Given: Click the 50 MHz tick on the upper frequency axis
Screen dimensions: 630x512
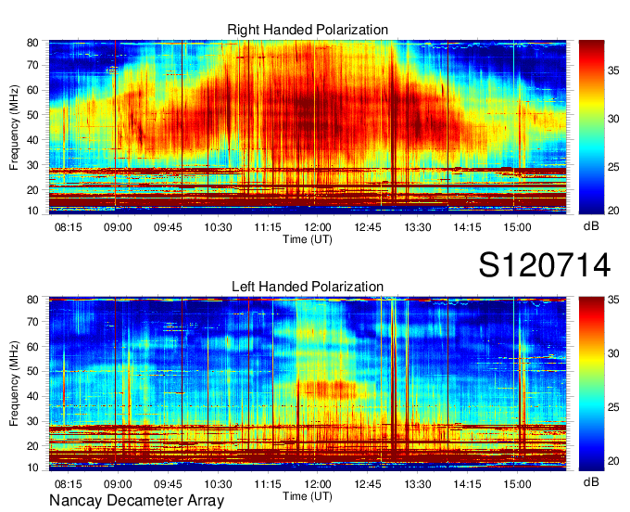Looking at the screenshot, I should click(33, 115).
